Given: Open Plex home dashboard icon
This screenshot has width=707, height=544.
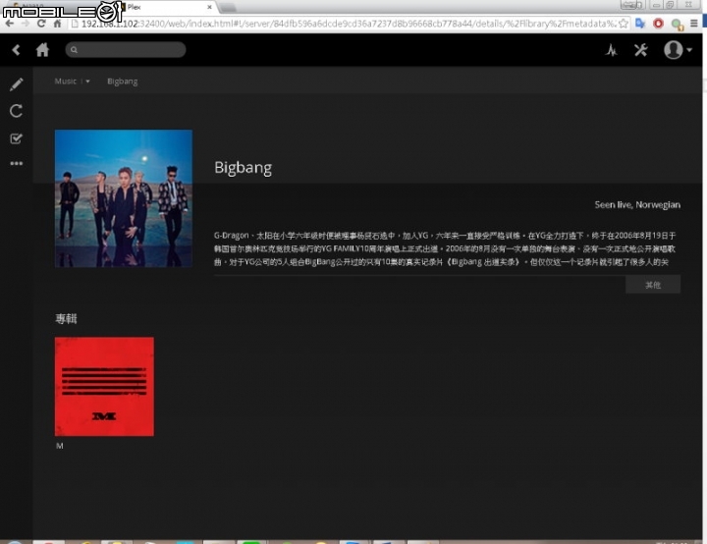Looking at the screenshot, I should pyautogui.click(x=42, y=50).
